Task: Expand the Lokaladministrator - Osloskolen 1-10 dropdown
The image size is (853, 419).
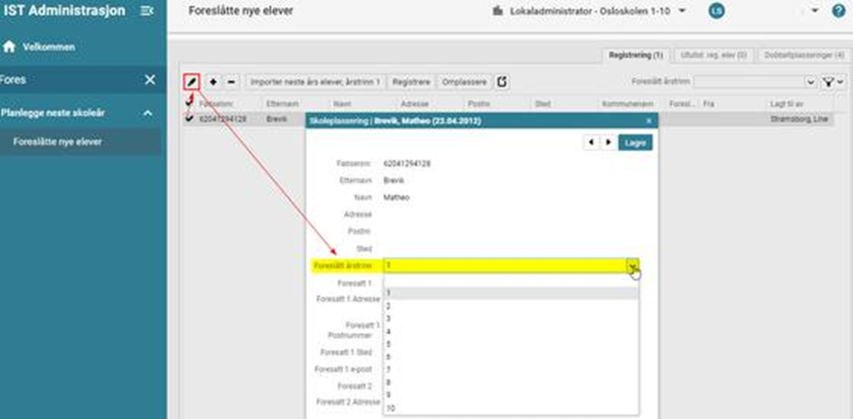Action: tap(682, 11)
